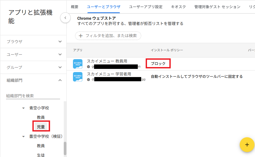Expand the グループ section
This screenshot has width=255, height=157.
click(60, 67)
